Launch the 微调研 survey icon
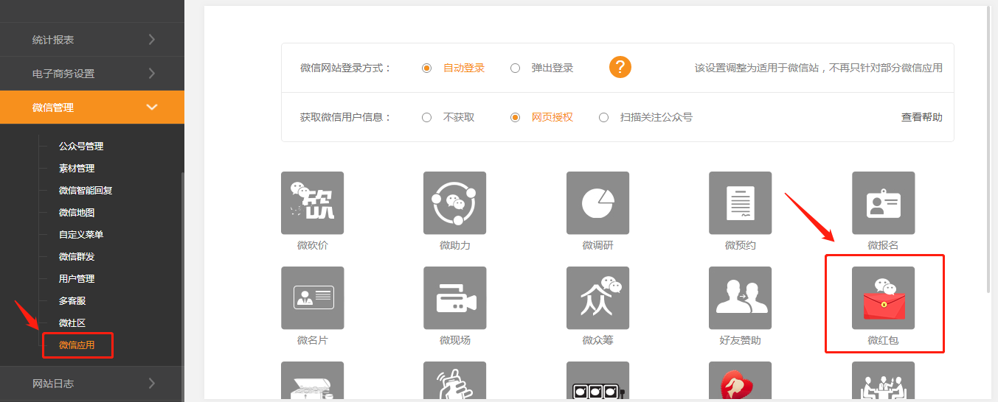The image size is (998, 402). coord(597,203)
